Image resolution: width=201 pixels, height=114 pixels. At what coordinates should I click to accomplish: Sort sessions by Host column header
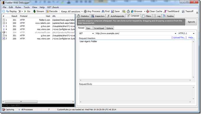click(x=48, y=16)
